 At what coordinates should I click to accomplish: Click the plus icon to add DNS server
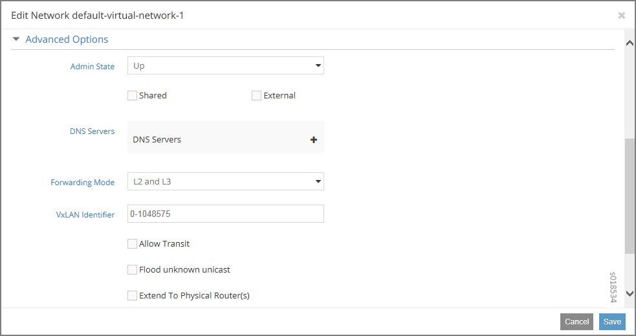[x=314, y=140]
